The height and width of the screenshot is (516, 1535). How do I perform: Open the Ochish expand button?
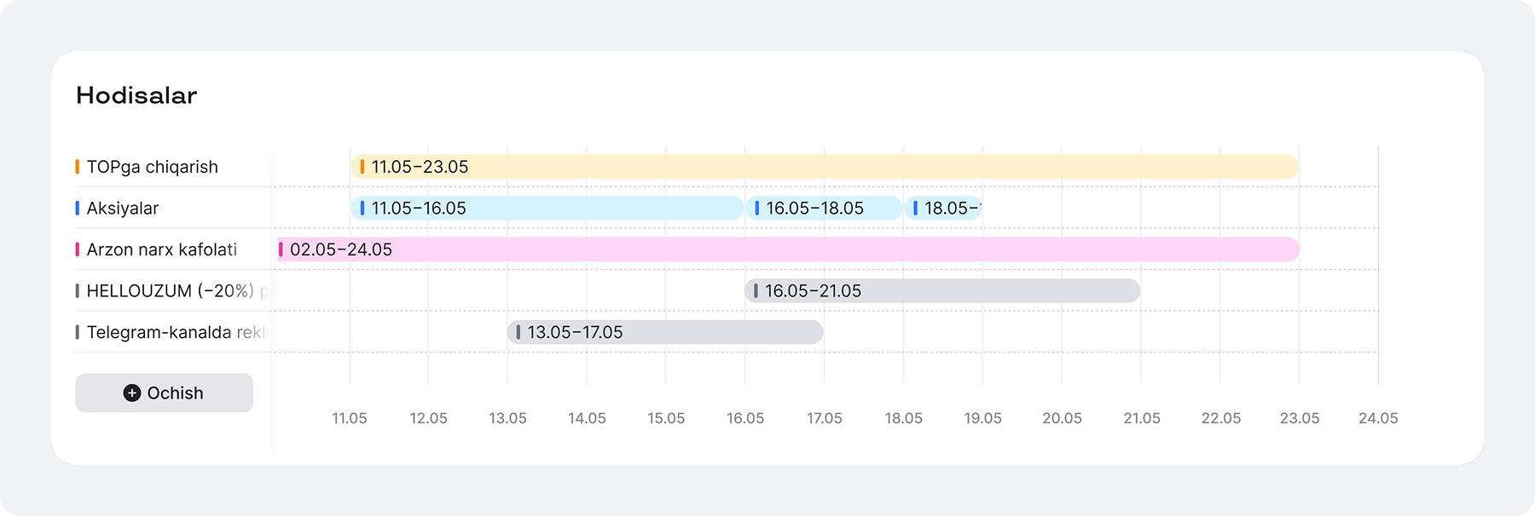[x=165, y=393]
